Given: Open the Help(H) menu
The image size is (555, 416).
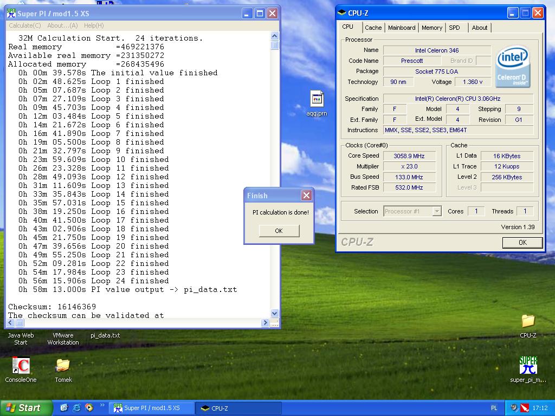Looking at the screenshot, I should click(x=94, y=25).
